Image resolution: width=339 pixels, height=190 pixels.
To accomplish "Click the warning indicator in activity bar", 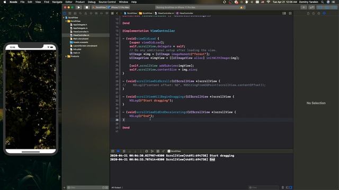I will pyautogui.click(x=242, y=7).
